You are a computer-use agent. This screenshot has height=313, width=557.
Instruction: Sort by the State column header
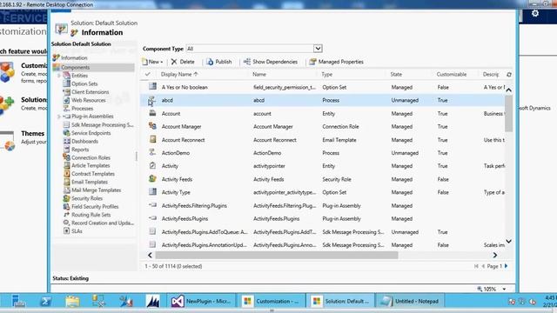[396, 74]
